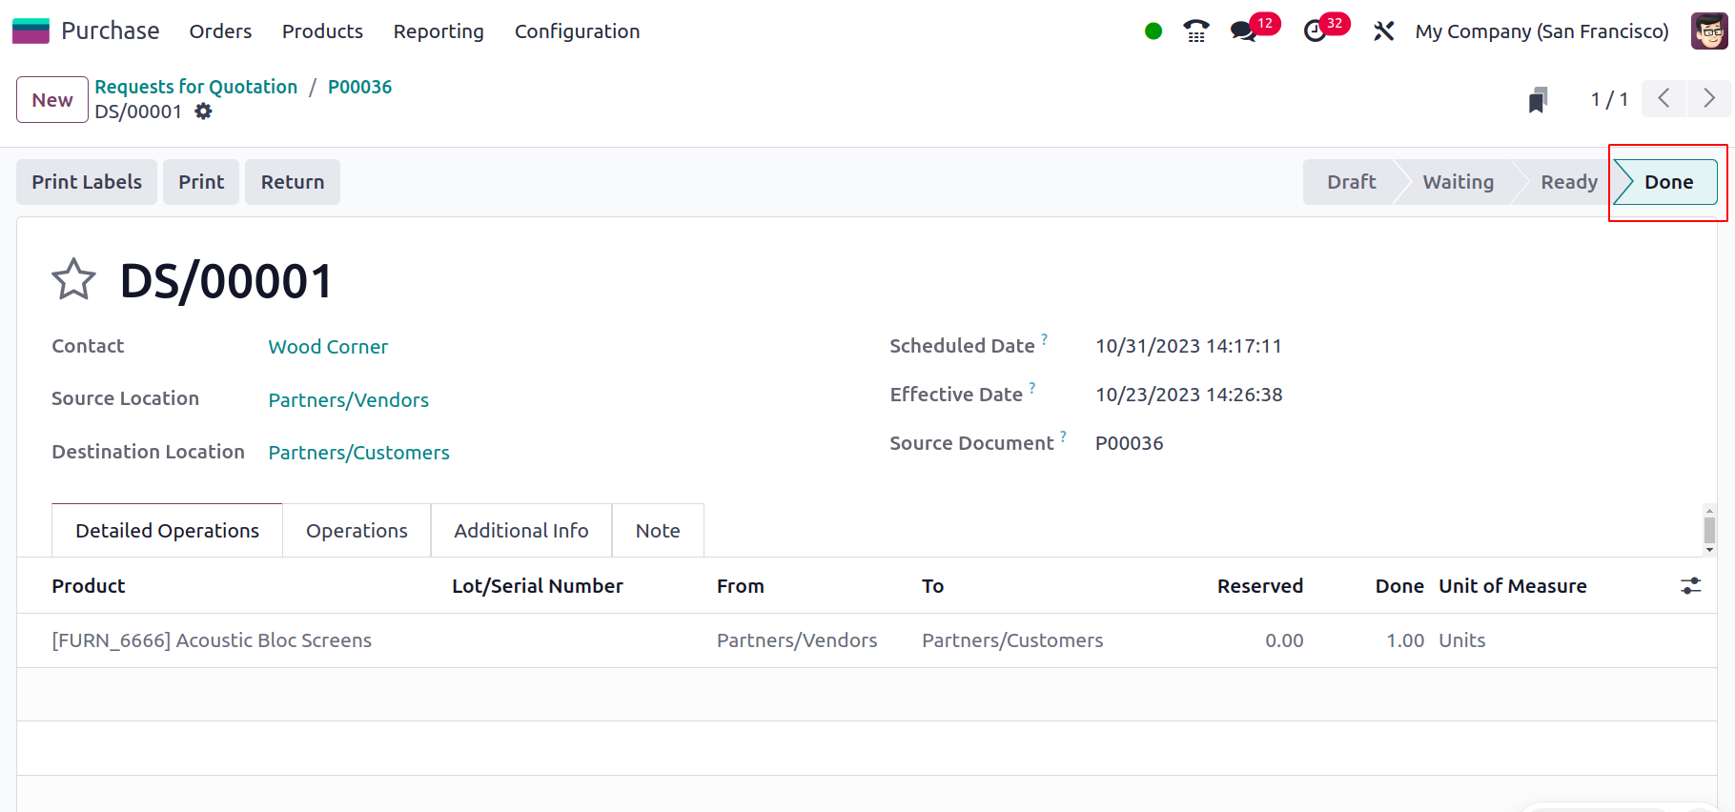This screenshot has width=1735, height=812.
Task: Open the Wood Corner contact link
Action: pyautogui.click(x=328, y=347)
